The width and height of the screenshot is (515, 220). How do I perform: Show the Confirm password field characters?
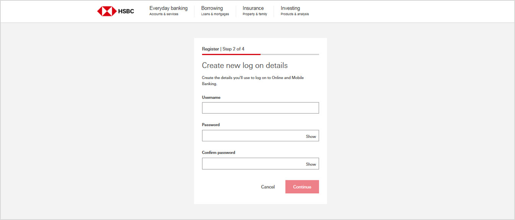311,164
